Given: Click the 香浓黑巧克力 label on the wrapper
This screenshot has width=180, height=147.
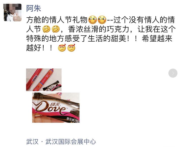Looking at the screenshot, I should 73,120.
